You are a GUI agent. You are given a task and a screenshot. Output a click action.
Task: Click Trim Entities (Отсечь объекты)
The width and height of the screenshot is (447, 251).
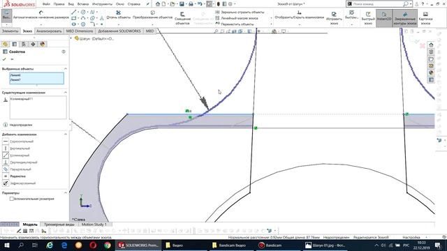118,15
